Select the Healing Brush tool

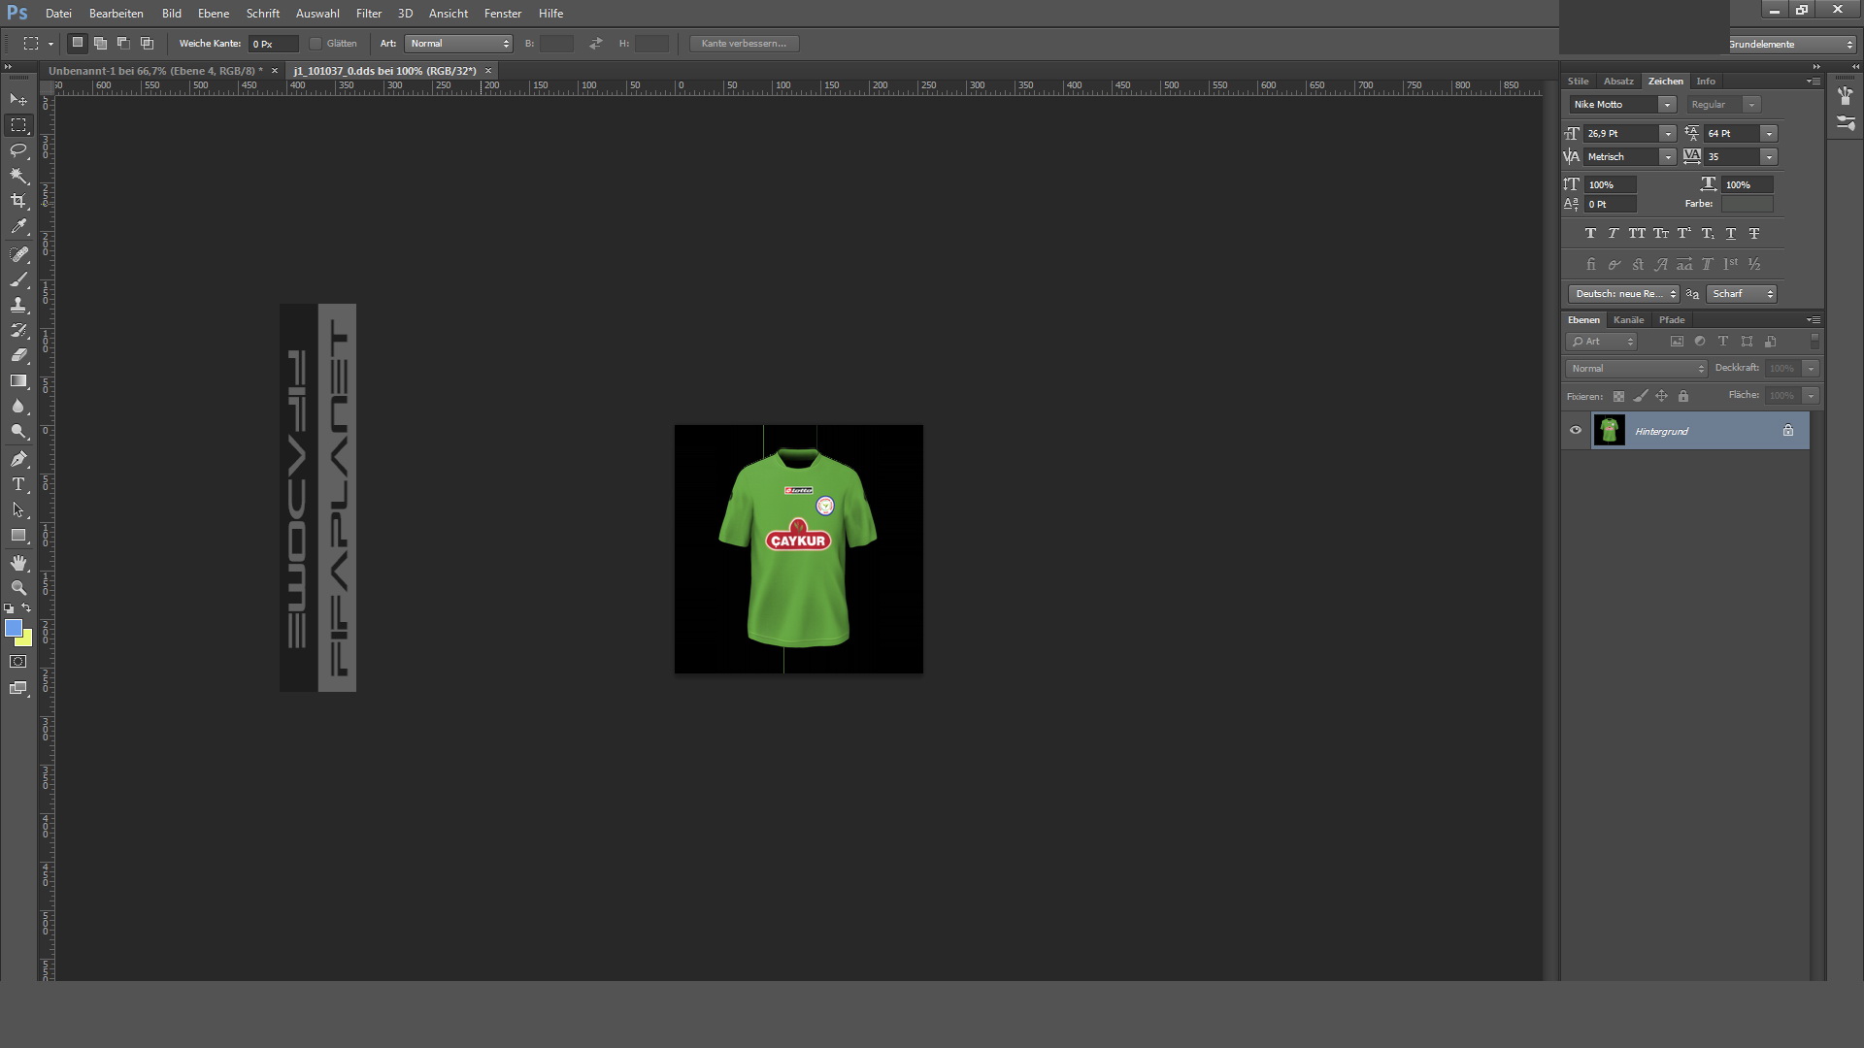[18, 254]
